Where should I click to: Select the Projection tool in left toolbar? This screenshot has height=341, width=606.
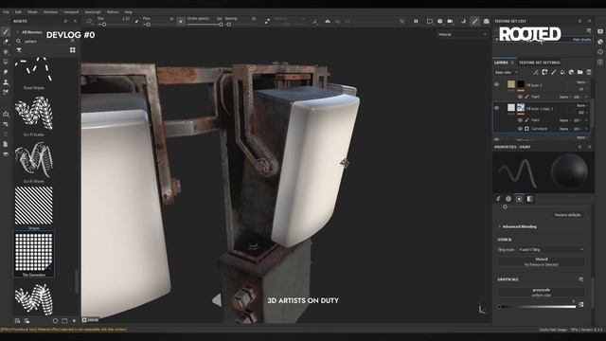(6, 51)
